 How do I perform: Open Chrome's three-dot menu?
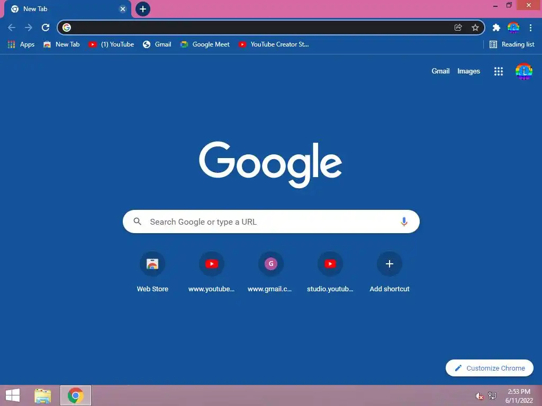[530, 27]
